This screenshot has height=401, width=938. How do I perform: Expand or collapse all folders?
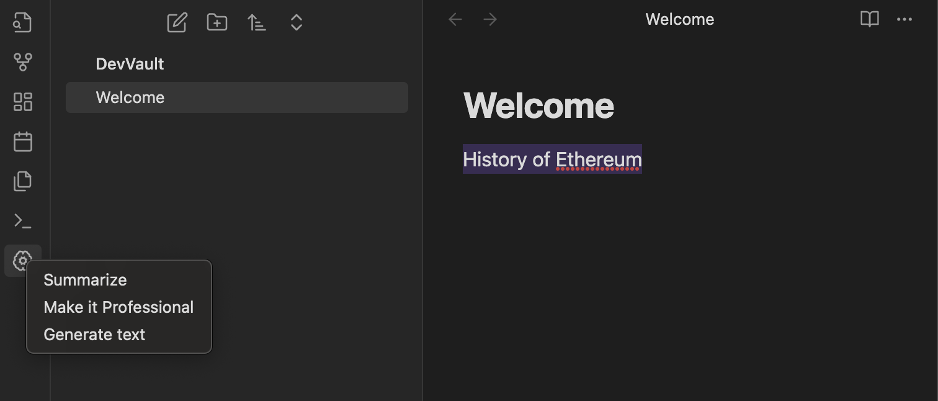[296, 23]
